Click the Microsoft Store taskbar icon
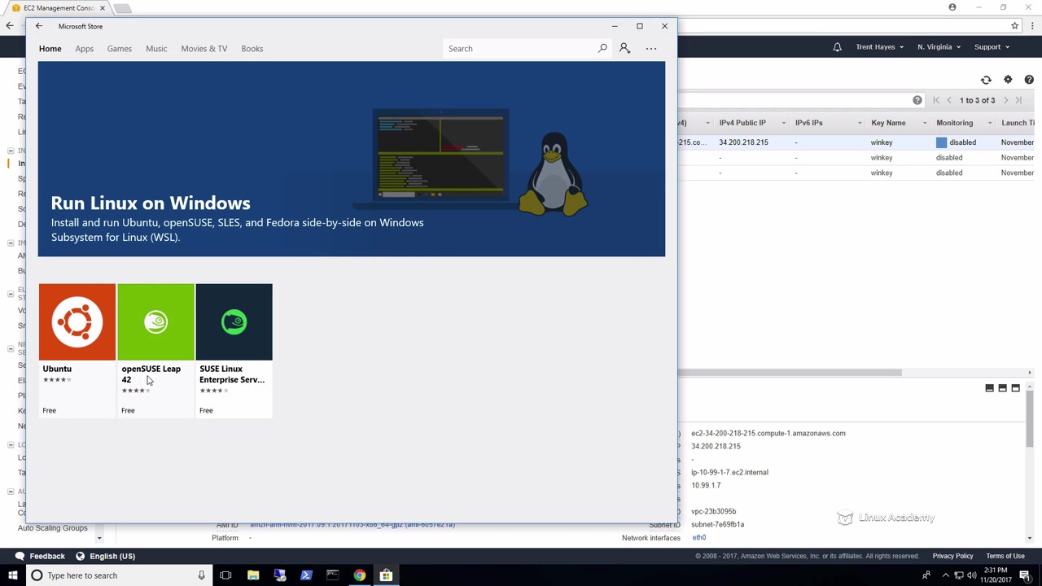The image size is (1042, 586). [386, 575]
